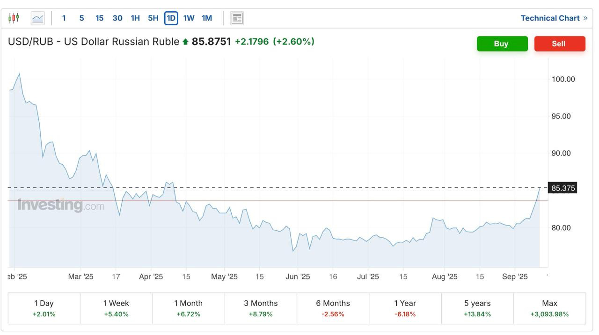
Task: Select the 5H interval
Action: 153,18
